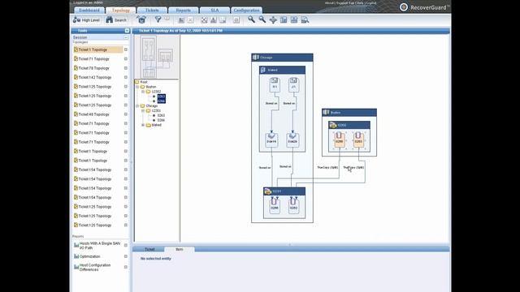
Task: Select left orange device node in Boston array
Action: (339, 140)
